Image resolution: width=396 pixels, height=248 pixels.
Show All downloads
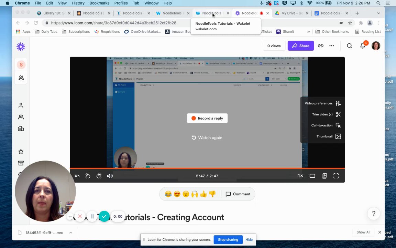pyautogui.click(x=363, y=232)
